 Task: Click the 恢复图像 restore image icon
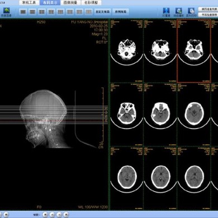point(7,12)
